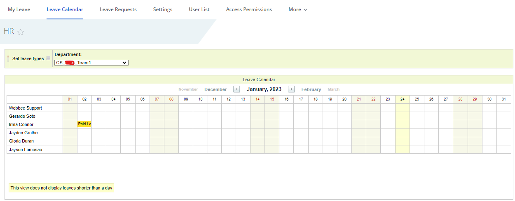The width and height of the screenshot is (515, 201).
Task: Select Webbee Support in the employee list
Action: pos(26,108)
